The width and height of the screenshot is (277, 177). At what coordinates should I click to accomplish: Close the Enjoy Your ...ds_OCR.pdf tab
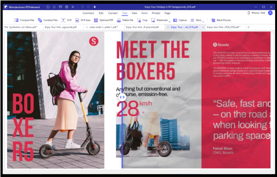click(203, 27)
